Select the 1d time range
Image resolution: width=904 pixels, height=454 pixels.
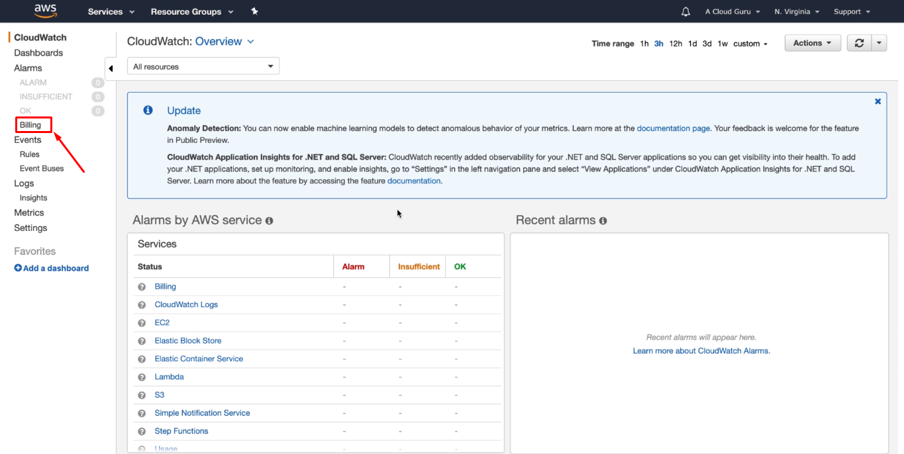(x=692, y=44)
